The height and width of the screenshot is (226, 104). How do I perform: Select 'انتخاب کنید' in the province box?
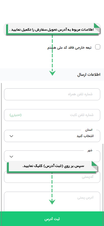click(x=85, y=136)
